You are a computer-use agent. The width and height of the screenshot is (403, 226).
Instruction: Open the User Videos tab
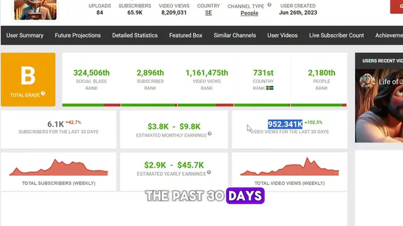(282, 35)
